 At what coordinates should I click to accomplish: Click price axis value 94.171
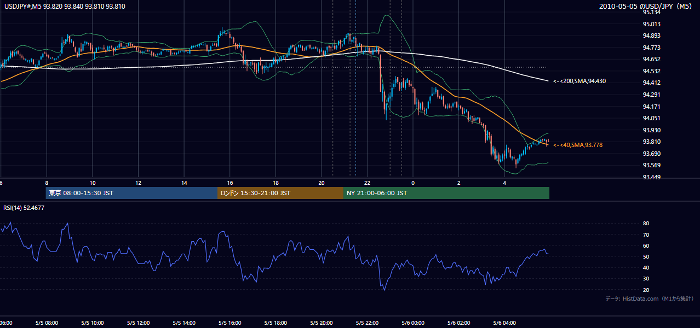point(651,107)
